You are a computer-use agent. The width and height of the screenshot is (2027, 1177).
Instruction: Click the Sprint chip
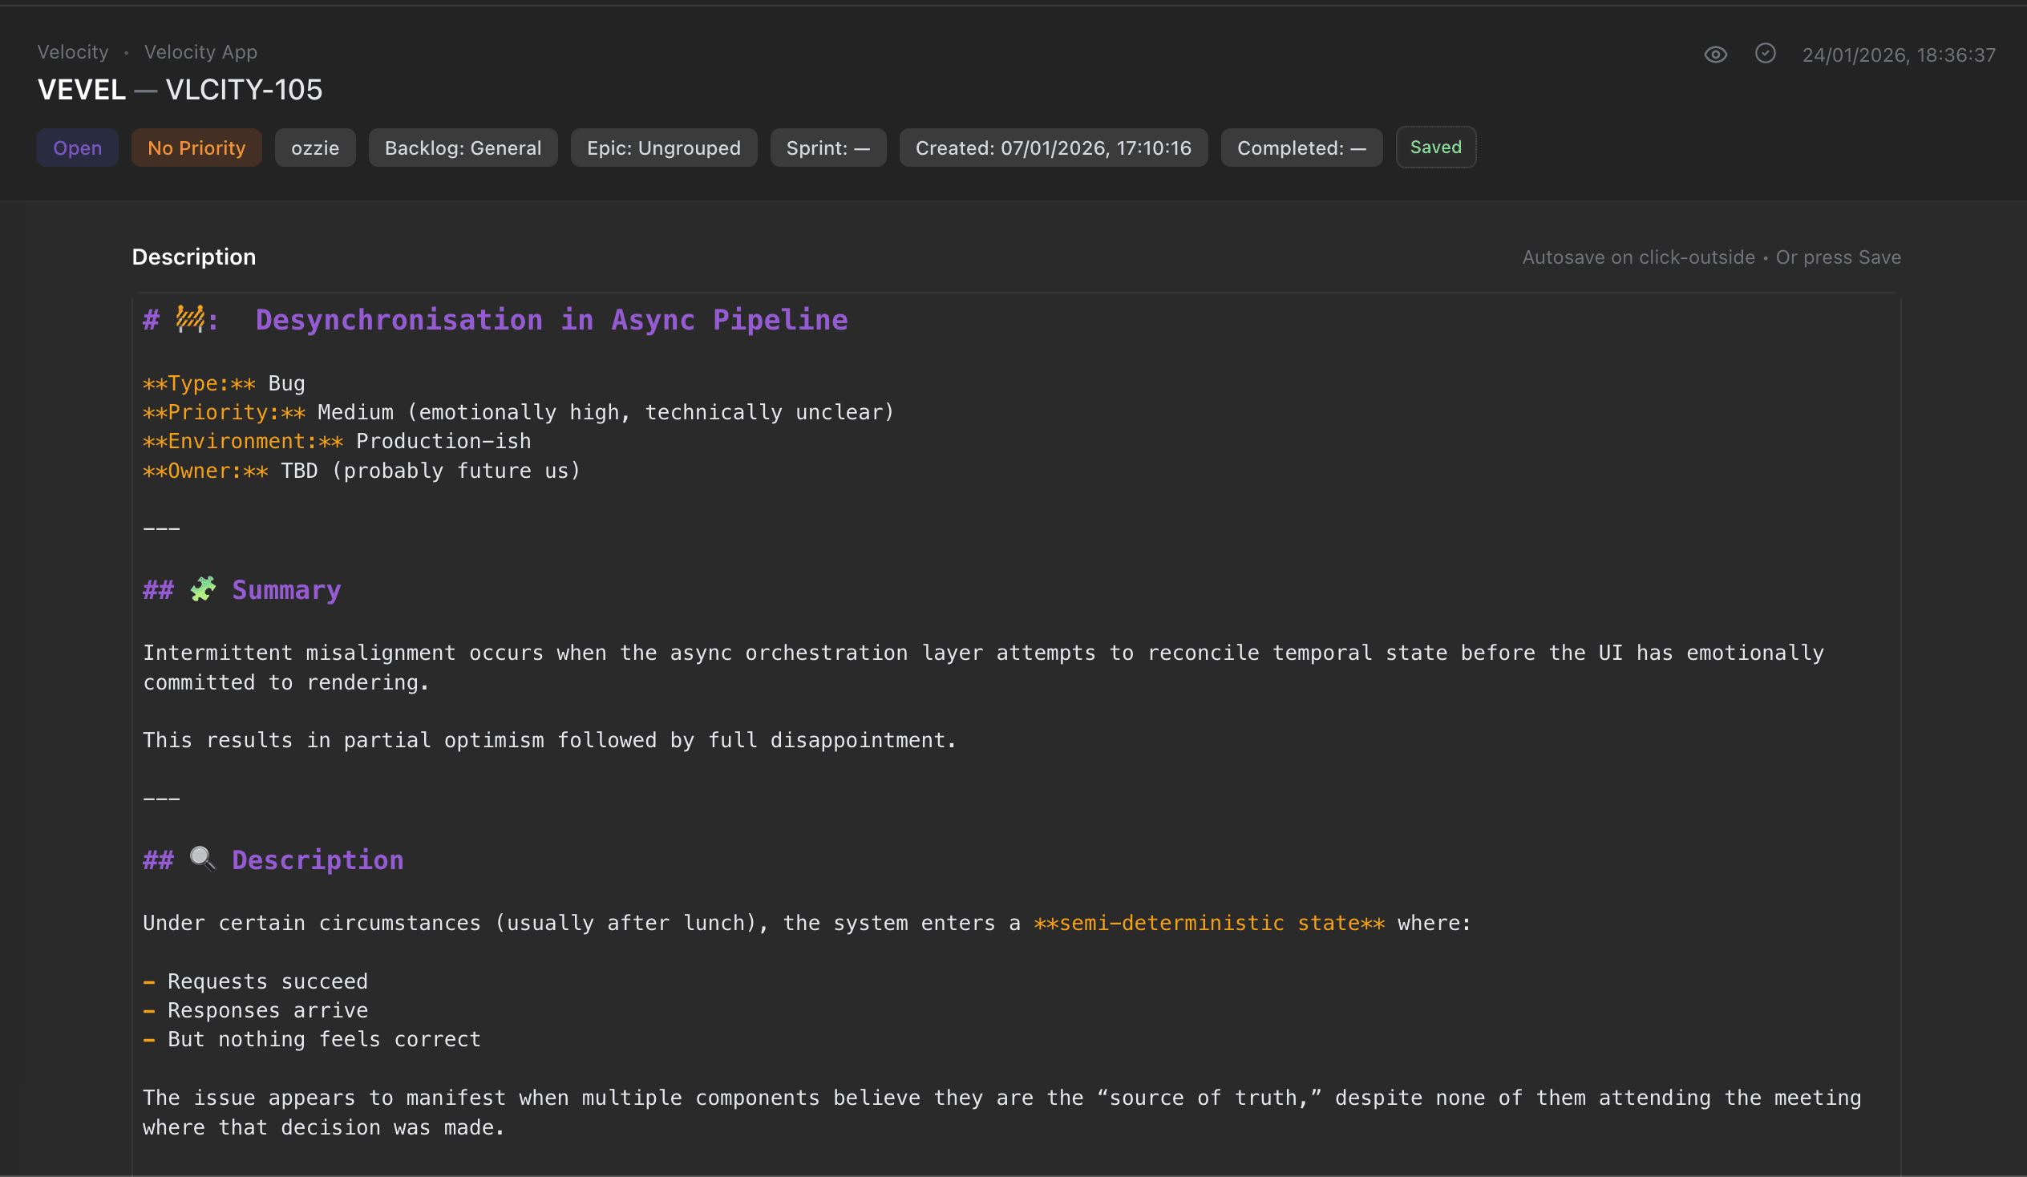827,148
